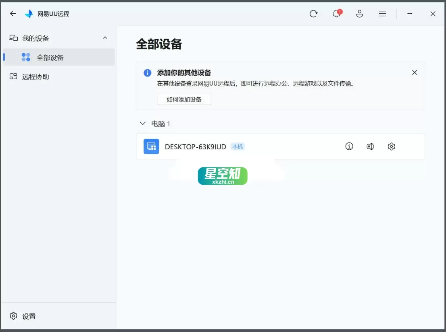Click the 网易UU远程 logo
The image size is (446, 332).
pyautogui.click(x=29, y=13)
